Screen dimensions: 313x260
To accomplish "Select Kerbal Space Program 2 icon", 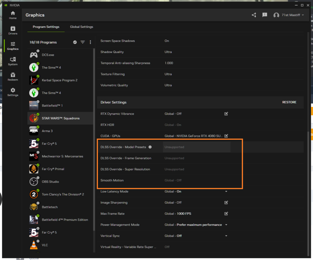I will coord(34,80).
